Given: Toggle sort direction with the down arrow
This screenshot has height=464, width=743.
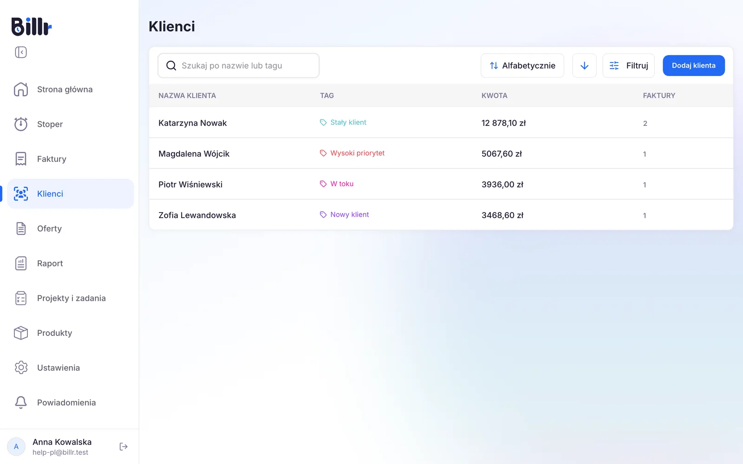Looking at the screenshot, I should tap(585, 65).
